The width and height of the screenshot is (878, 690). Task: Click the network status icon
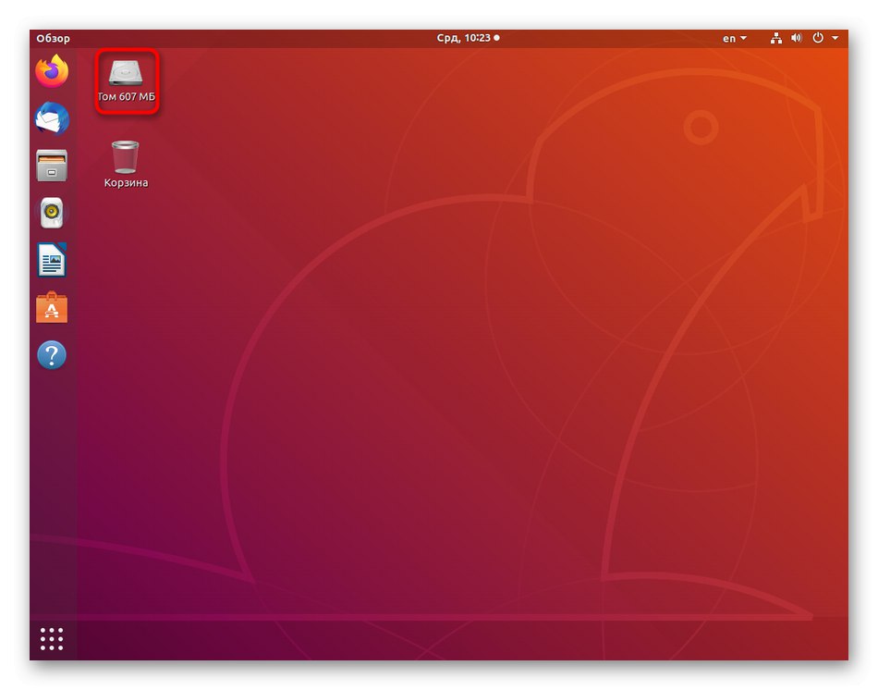tap(776, 38)
